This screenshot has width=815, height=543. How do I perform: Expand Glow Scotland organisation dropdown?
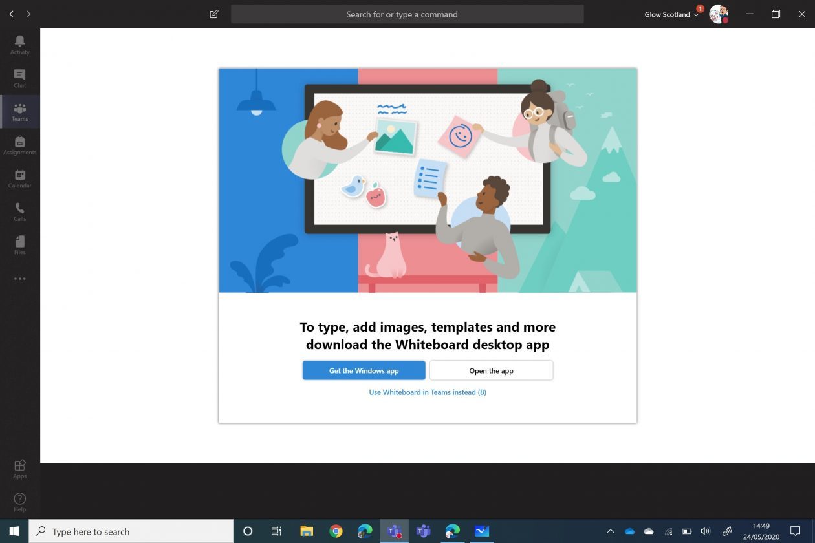[671, 14]
